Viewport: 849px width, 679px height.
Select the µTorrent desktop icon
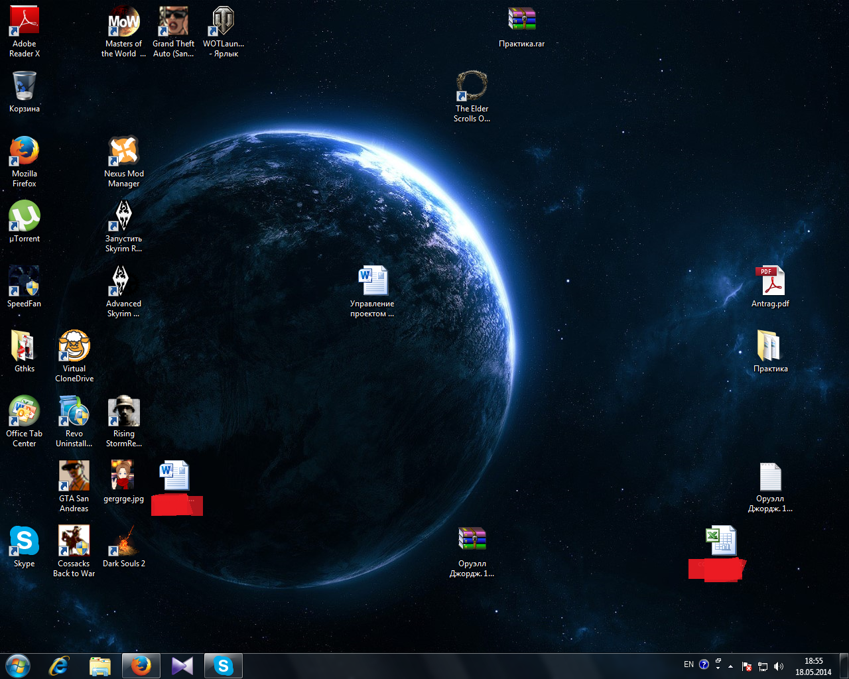pyautogui.click(x=25, y=217)
